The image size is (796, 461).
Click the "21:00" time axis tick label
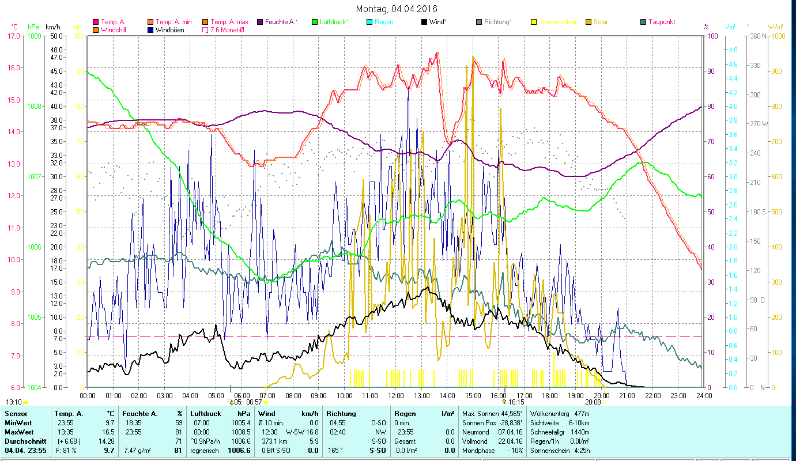pos(627,395)
